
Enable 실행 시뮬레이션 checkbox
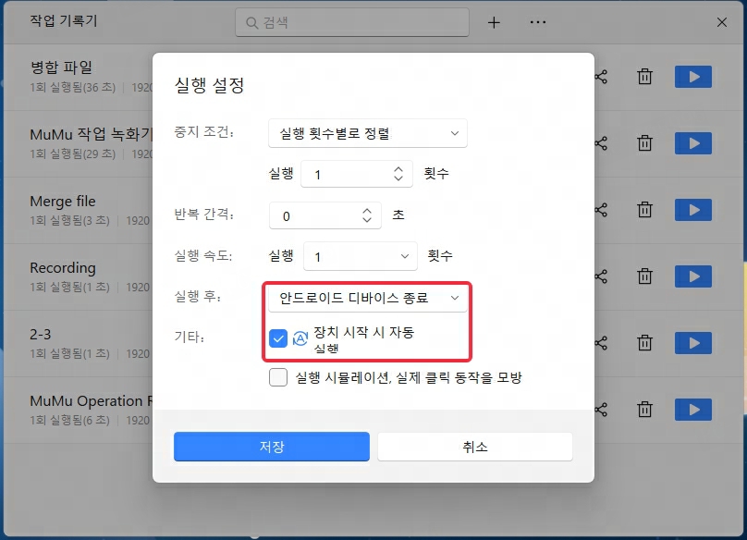[278, 377]
